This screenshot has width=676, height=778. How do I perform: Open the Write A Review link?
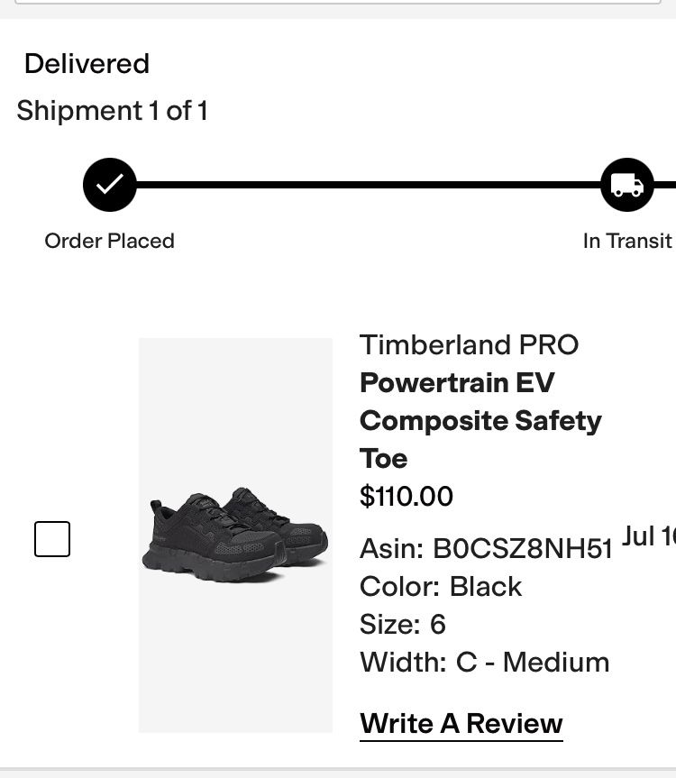click(461, 724)
